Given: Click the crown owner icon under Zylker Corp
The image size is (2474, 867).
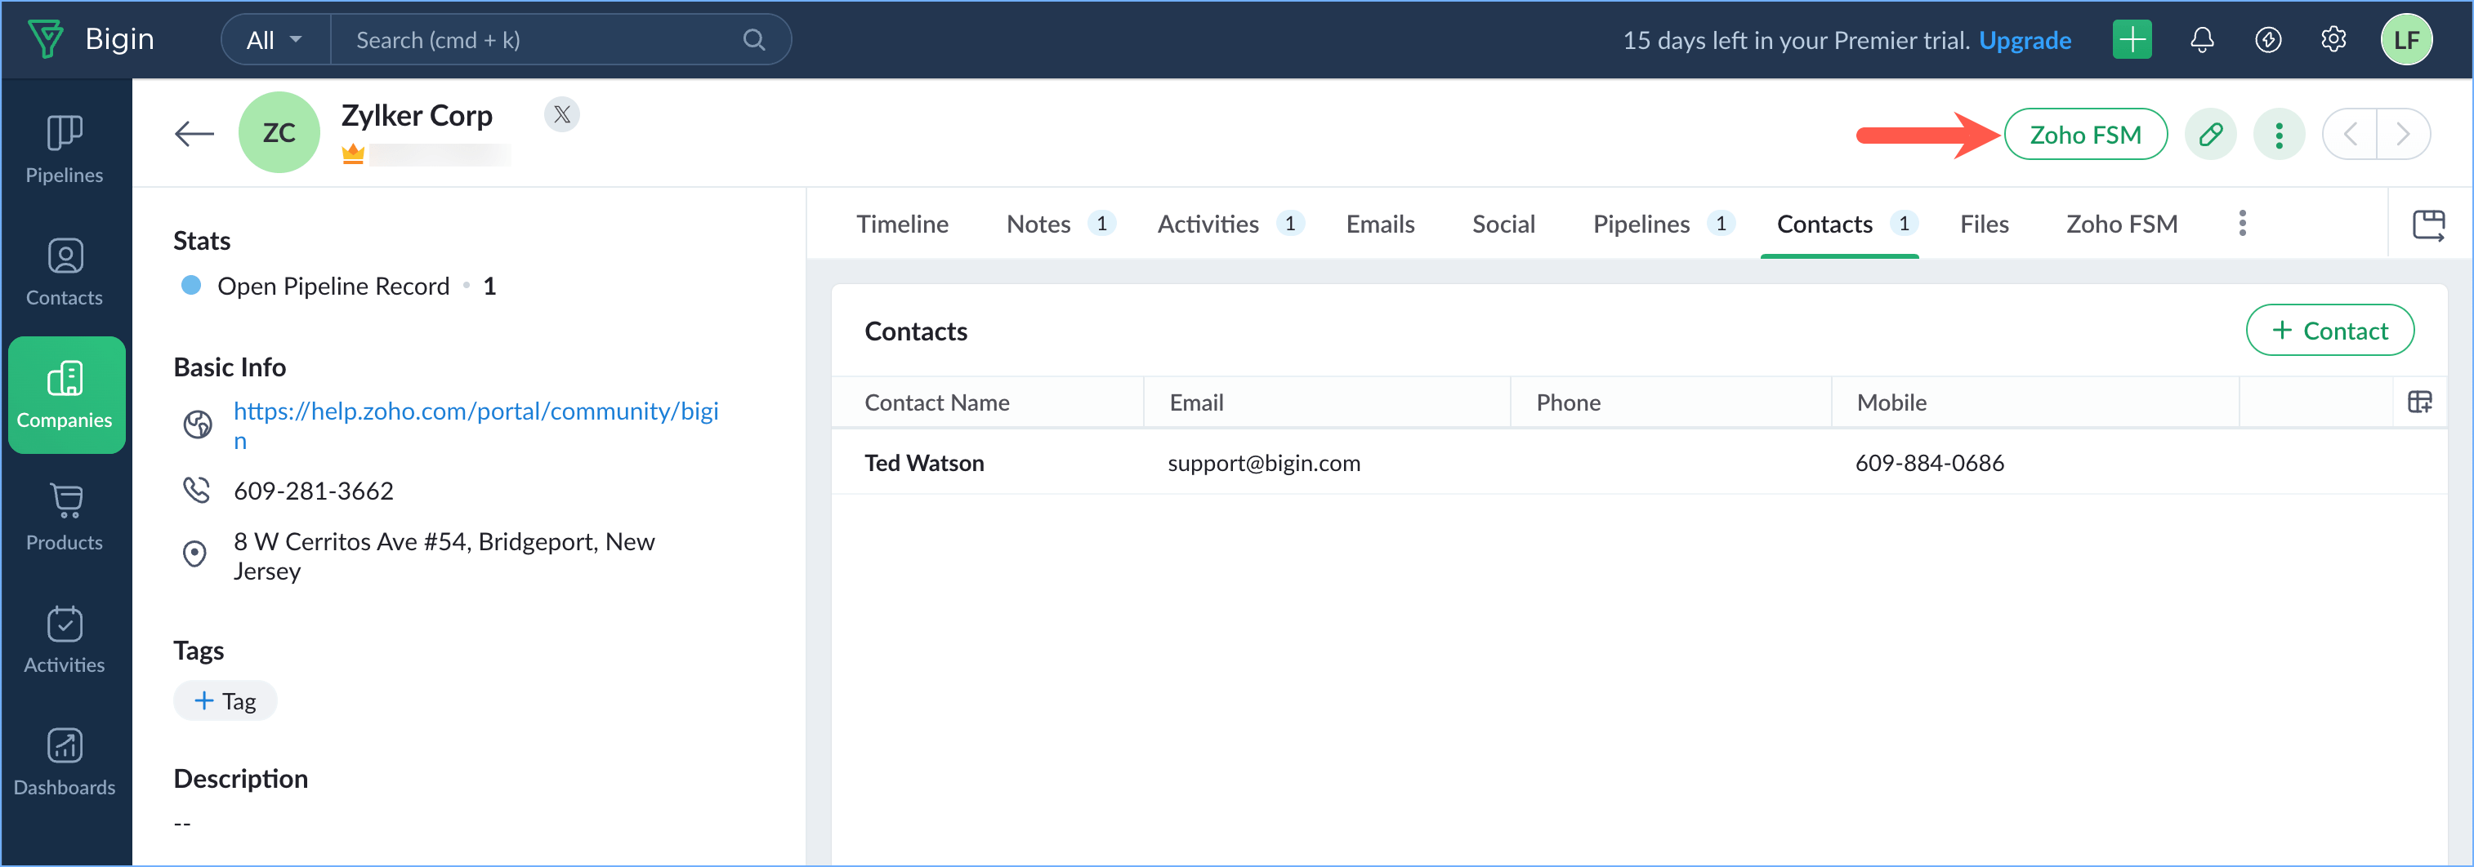Looking at the screenshot, I should [x=352, y=153].
